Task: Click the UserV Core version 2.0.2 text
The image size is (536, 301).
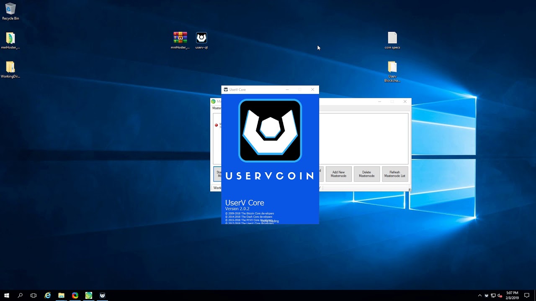Action: tap(237, 209)
